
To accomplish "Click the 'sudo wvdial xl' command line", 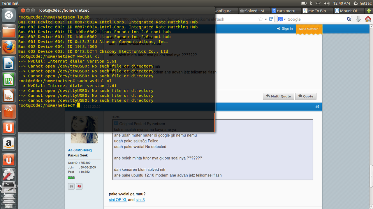I will [65, 81].
